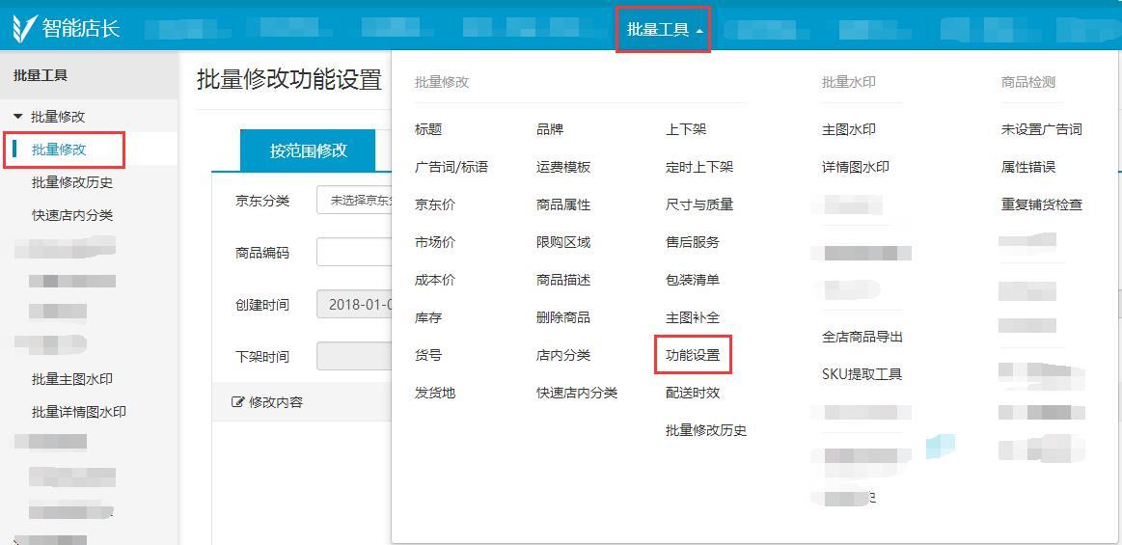Choose 上下架 menu entry
1122x545 pixels.
[686, 129]
